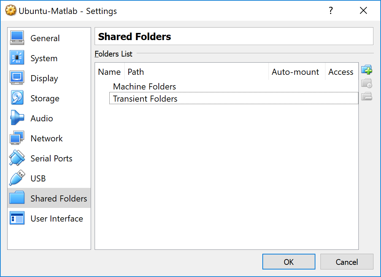Image resolution: width=381 pixels, height=277 pixels.
Task: Sort by the Path column header
Action: tap(196, 72)
